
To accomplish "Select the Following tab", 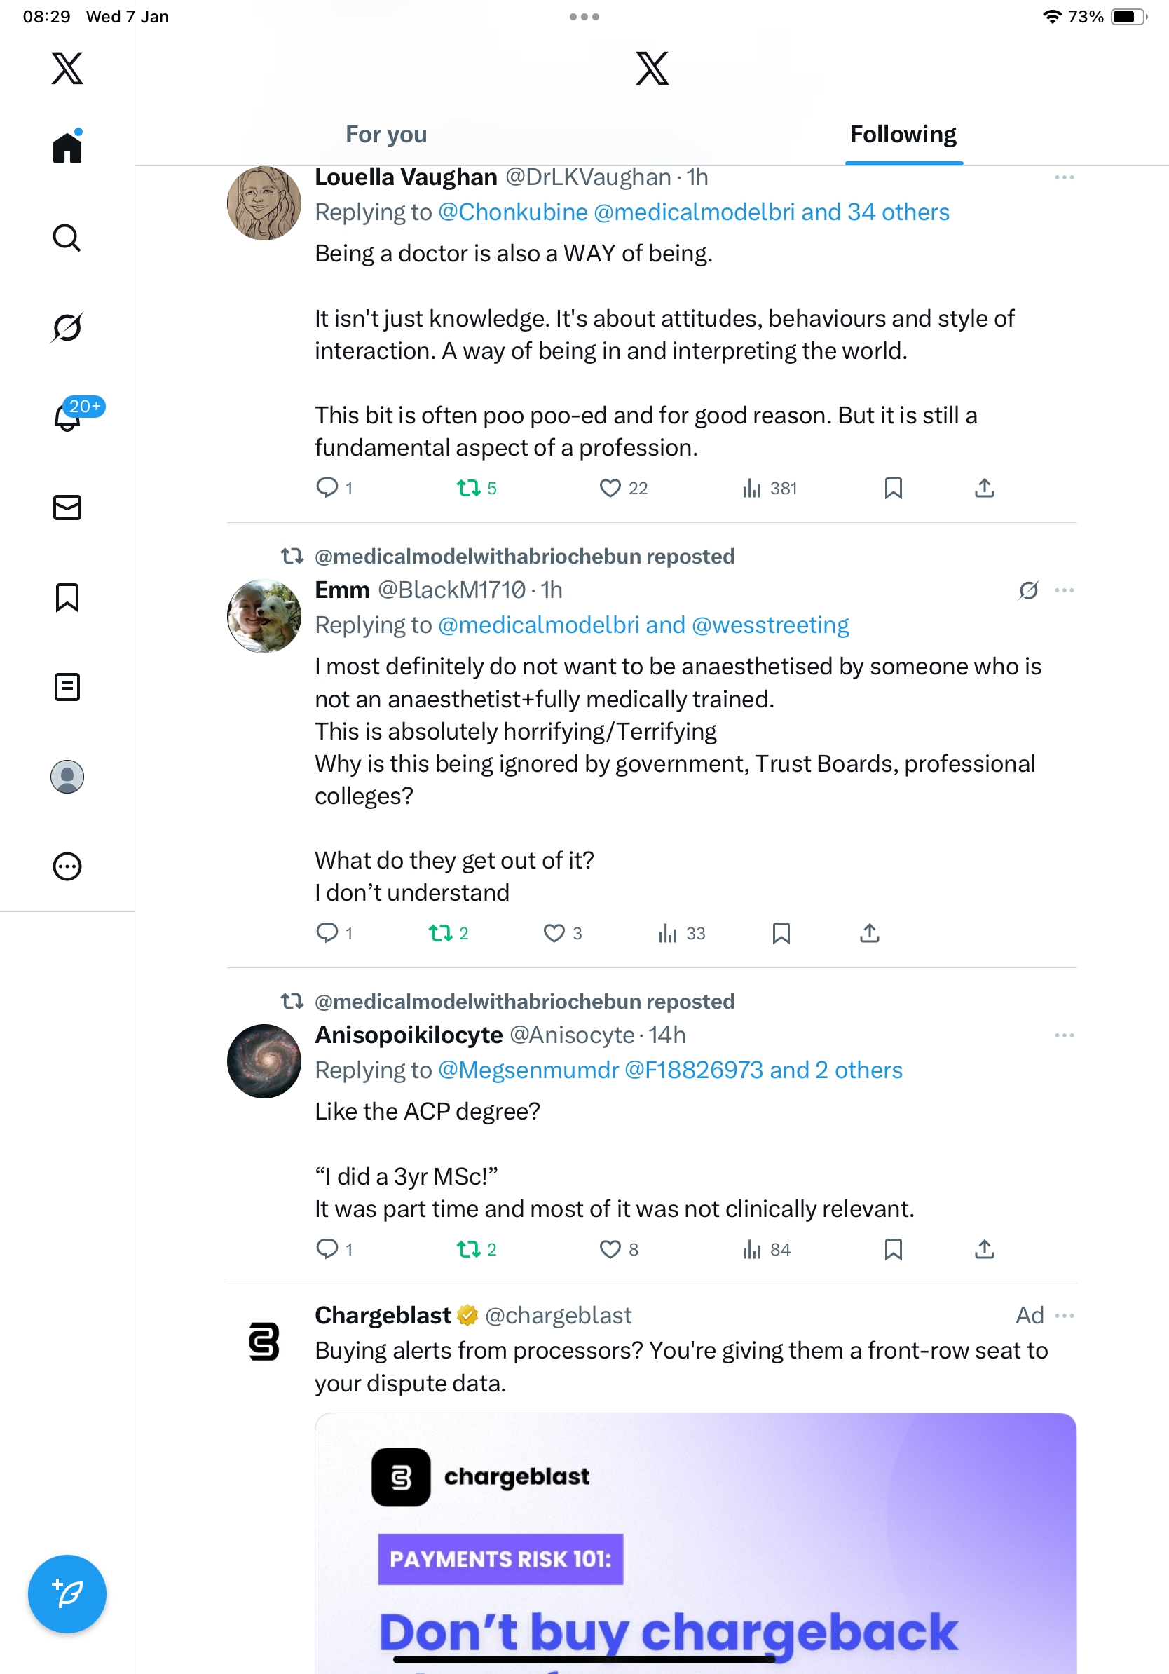I will [x=903, y=134].
